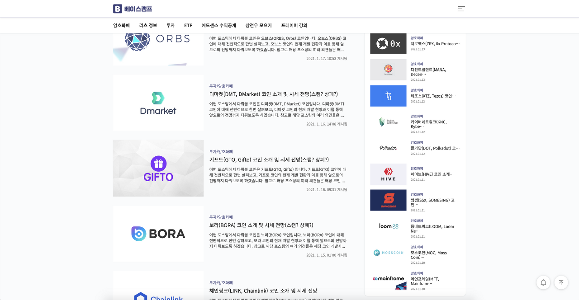The height and width of the screenshot is (300, 579).
Task: Open the Polkadot sidebar thumbnail
Action: (388, 148)
